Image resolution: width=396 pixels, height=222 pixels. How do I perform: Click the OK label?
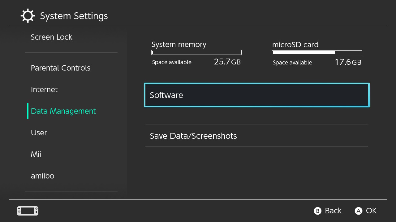click(371, 211)
